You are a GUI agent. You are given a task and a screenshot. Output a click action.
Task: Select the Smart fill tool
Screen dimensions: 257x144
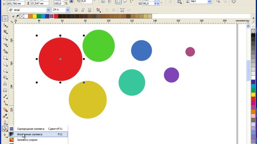point(5,51)
